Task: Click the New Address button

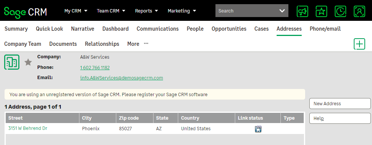Action: 340,104
